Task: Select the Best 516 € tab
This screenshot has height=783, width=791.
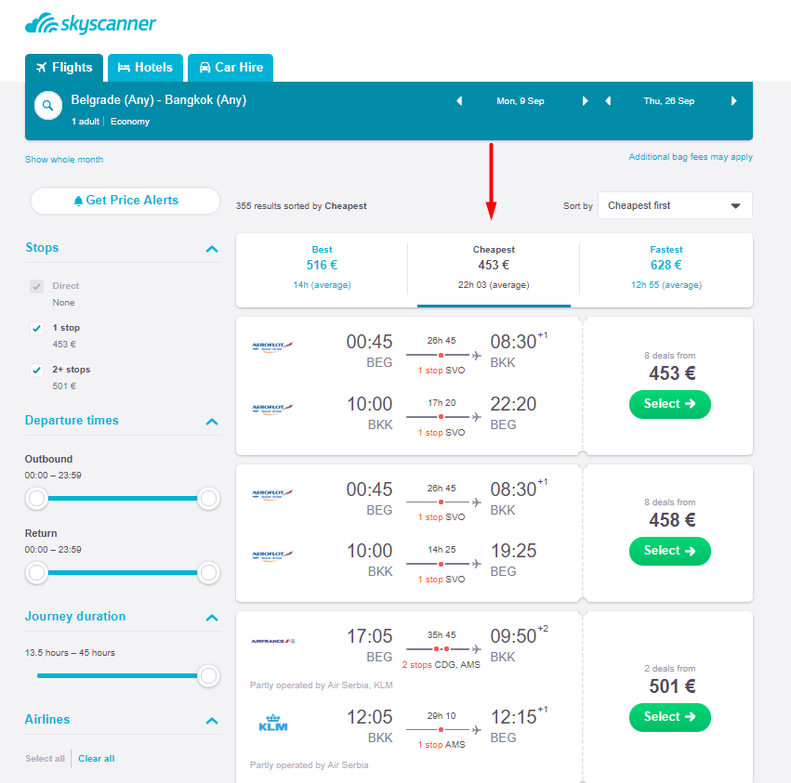Action: [x=322, y=268]
